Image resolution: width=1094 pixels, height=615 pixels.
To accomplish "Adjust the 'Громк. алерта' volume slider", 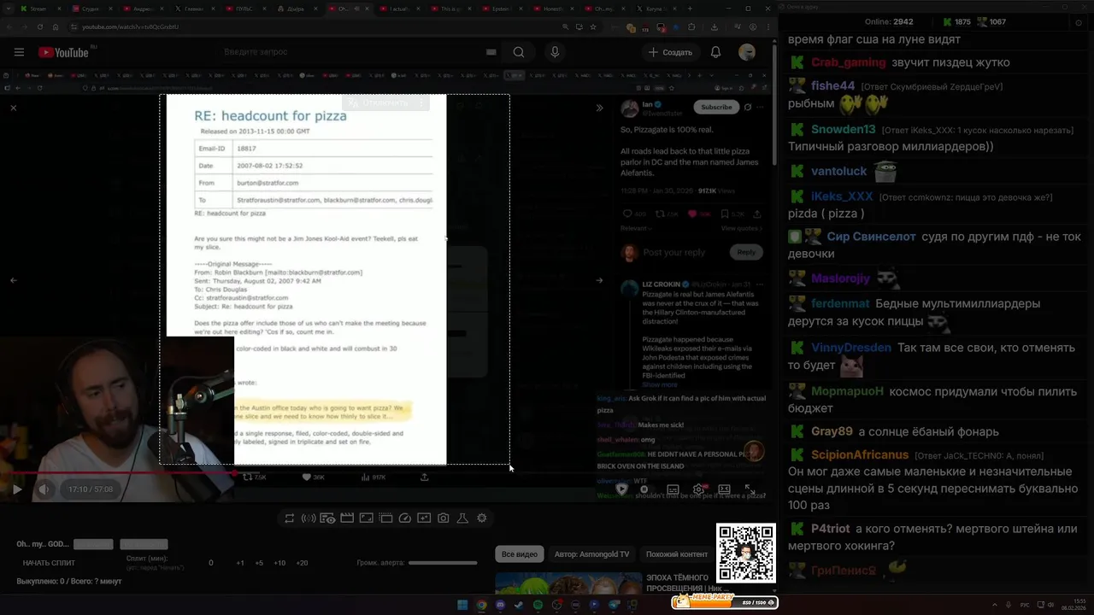I will click(443, 563).
